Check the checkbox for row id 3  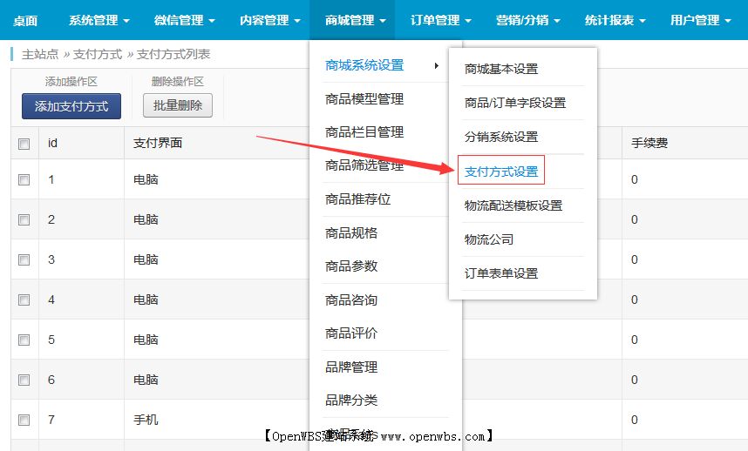(24, 259)
